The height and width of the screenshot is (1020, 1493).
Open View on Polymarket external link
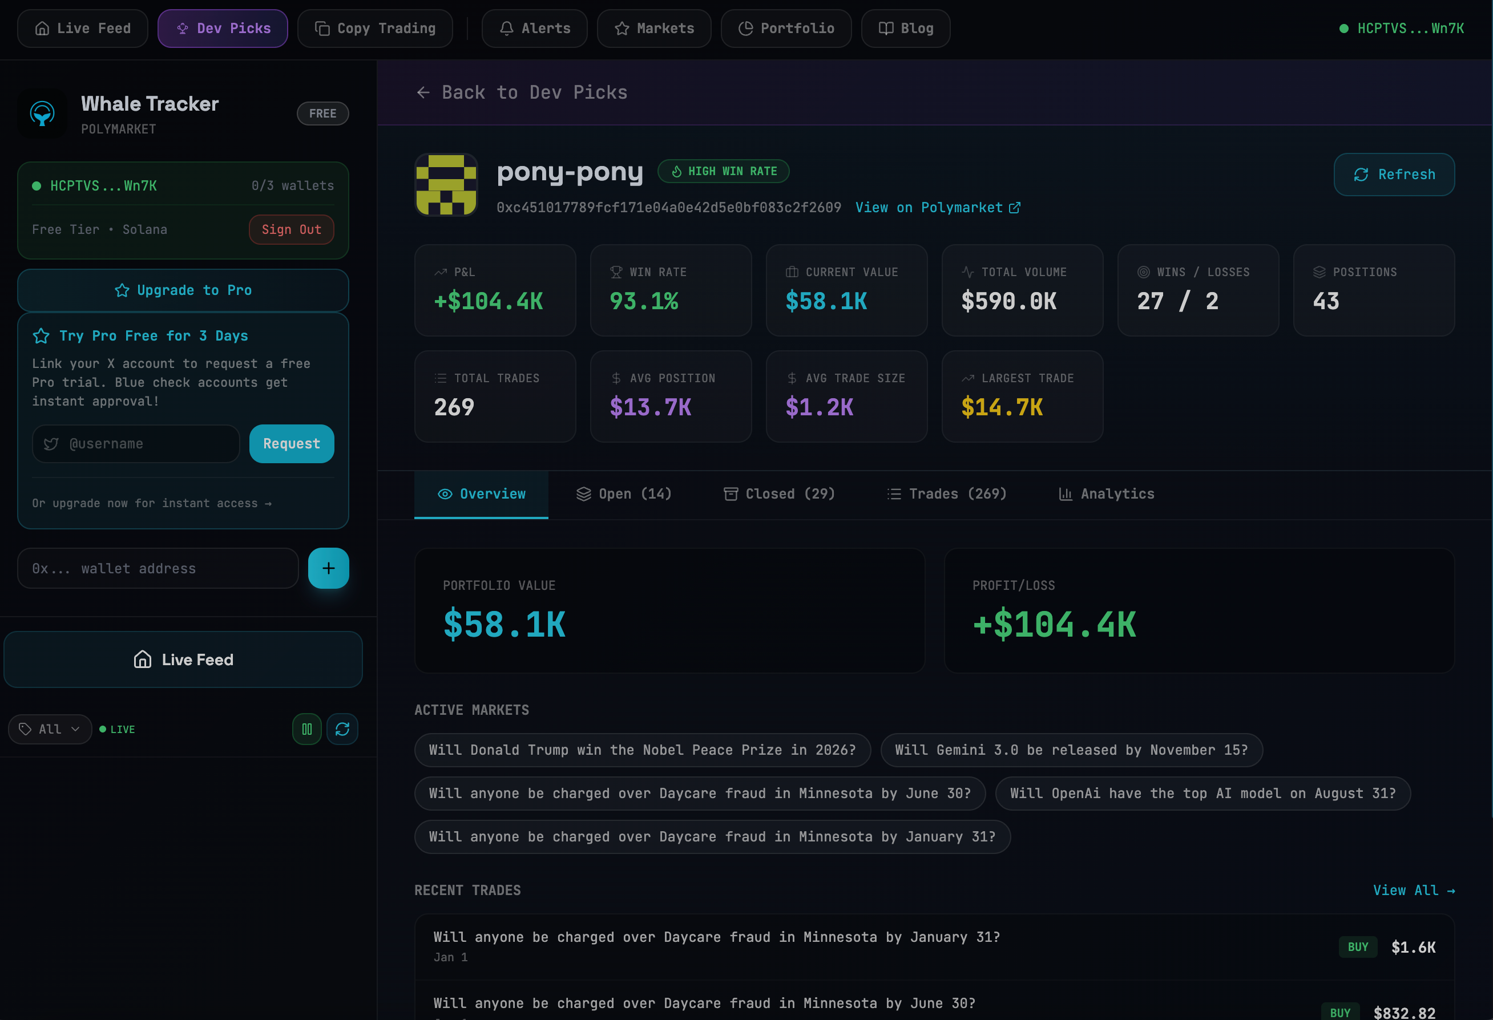pyautogui.click(x=937, y=208)
